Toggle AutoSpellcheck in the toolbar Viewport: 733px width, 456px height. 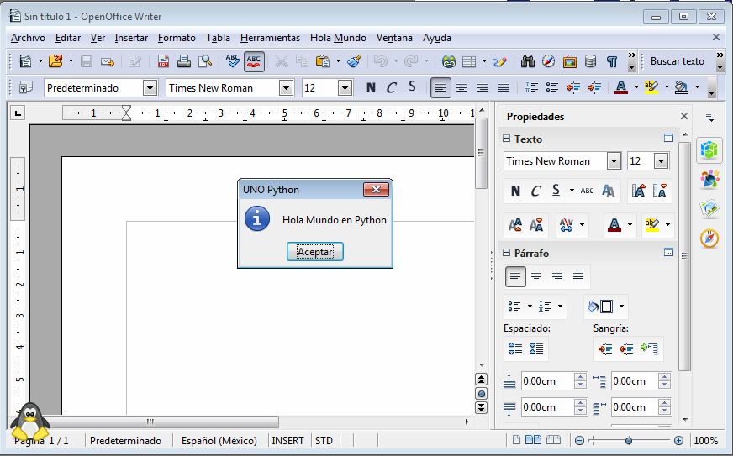tap(254, 61)
